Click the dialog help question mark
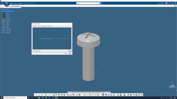Image resolution: width=177 pixels, height=99 pixels. [67, 24]
